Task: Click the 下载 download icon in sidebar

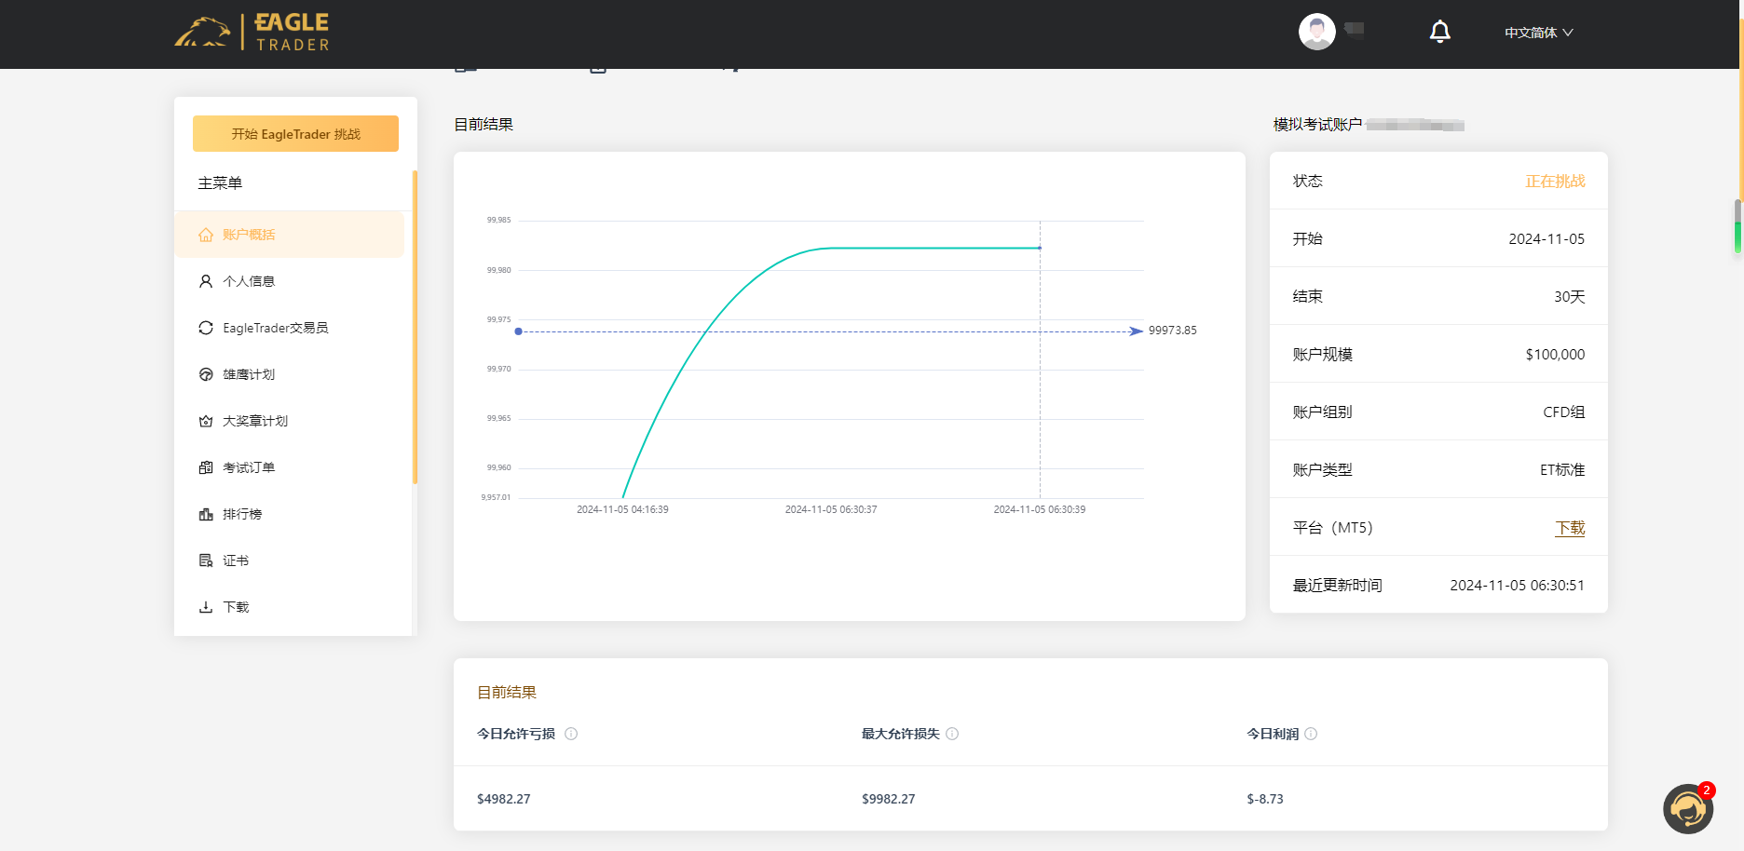Action: tap(206, 606)
